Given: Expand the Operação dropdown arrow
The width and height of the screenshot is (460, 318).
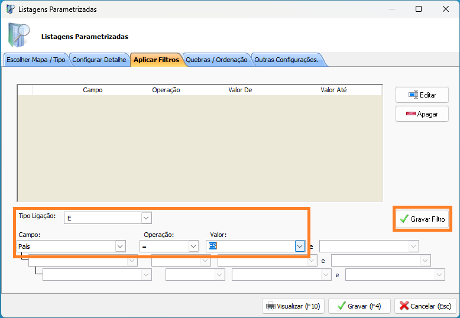Looking at the screenshot, I should (x=193, y=246).
